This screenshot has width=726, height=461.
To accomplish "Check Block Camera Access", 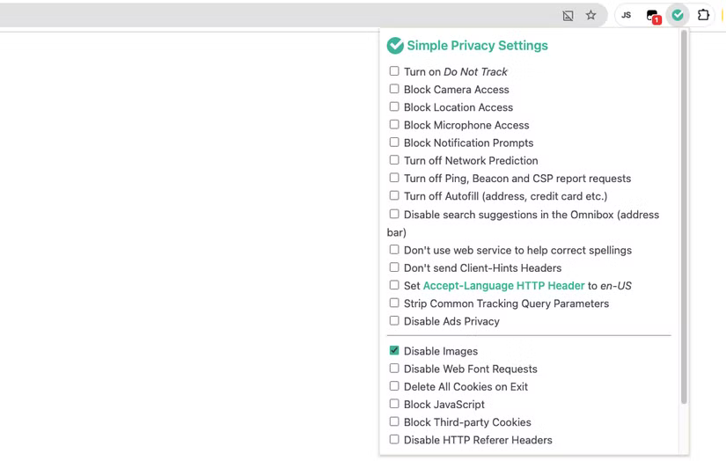I will tap(394, 89).
